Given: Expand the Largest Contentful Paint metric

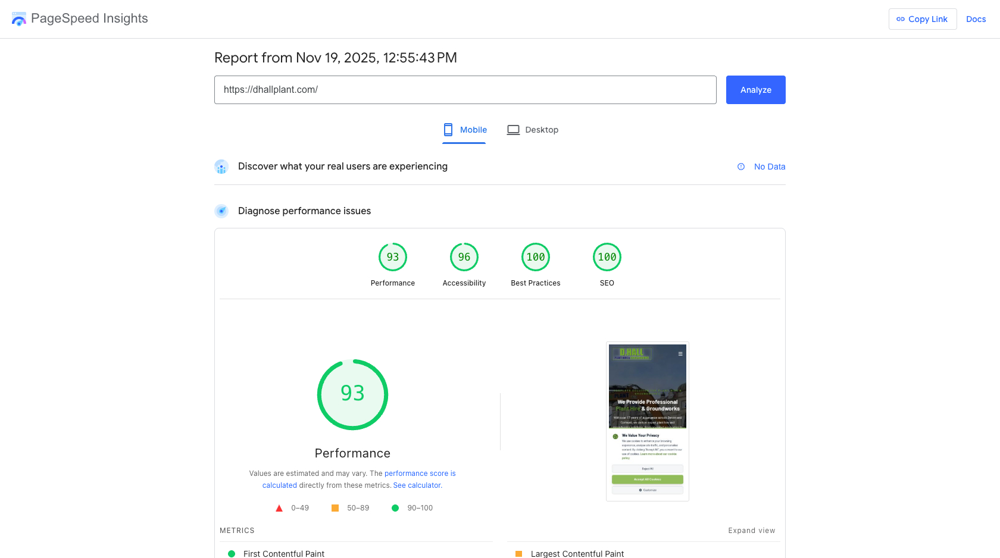Looking at the screenshot, I should coord(576,553).
